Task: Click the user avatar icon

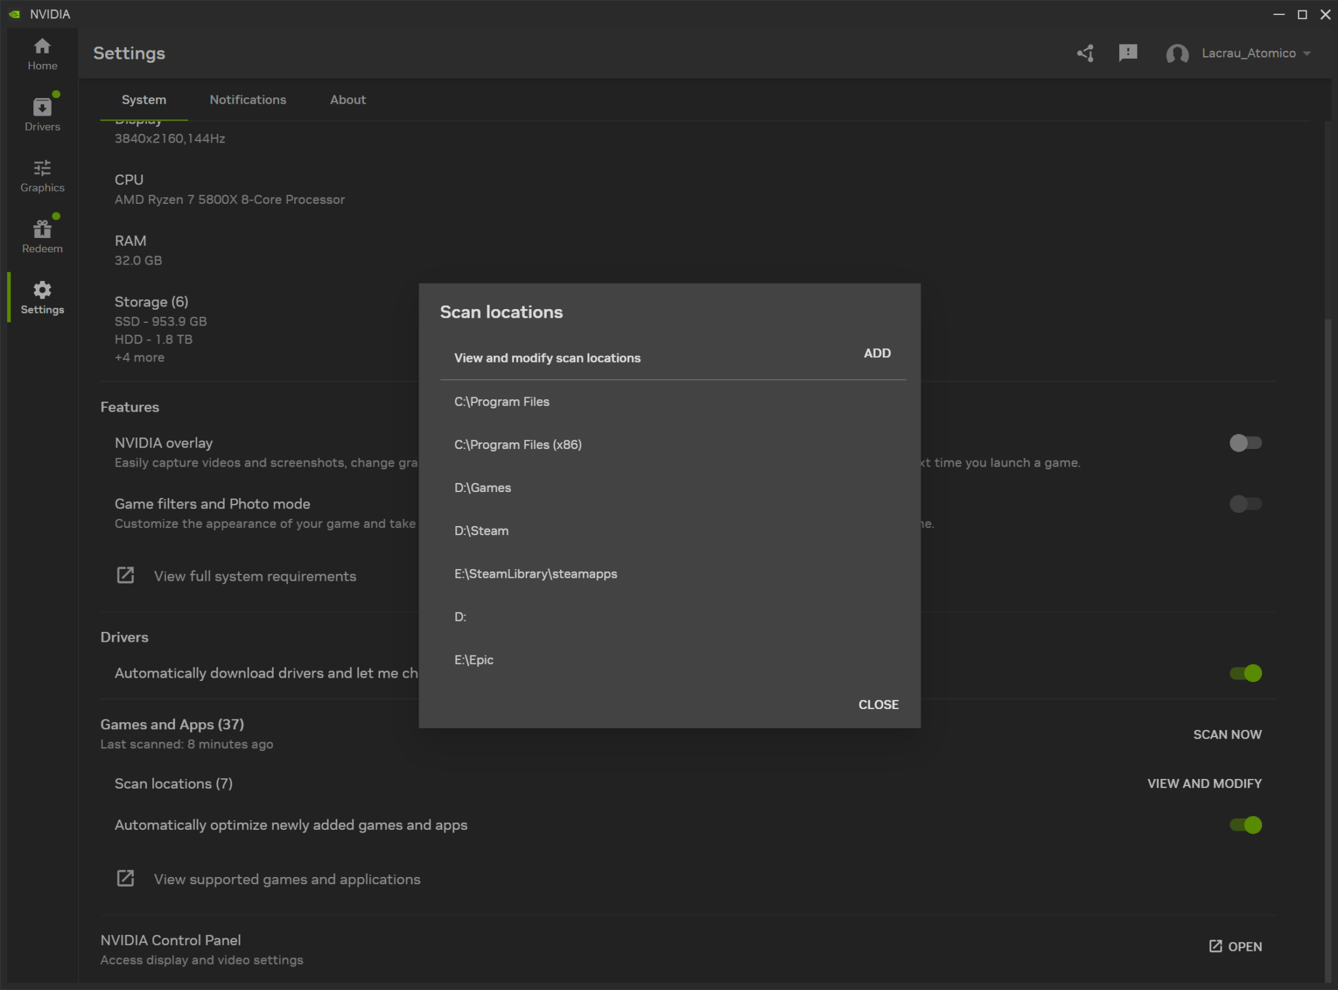Action: (x=1177, y=54)
